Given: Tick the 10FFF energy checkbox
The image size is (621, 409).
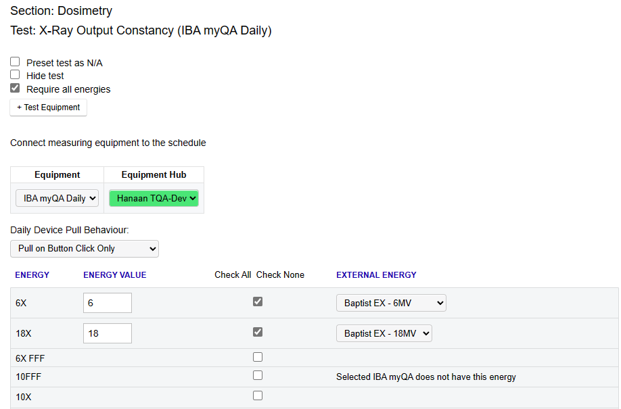Looking at the screenshot, I should click(258, 375).
